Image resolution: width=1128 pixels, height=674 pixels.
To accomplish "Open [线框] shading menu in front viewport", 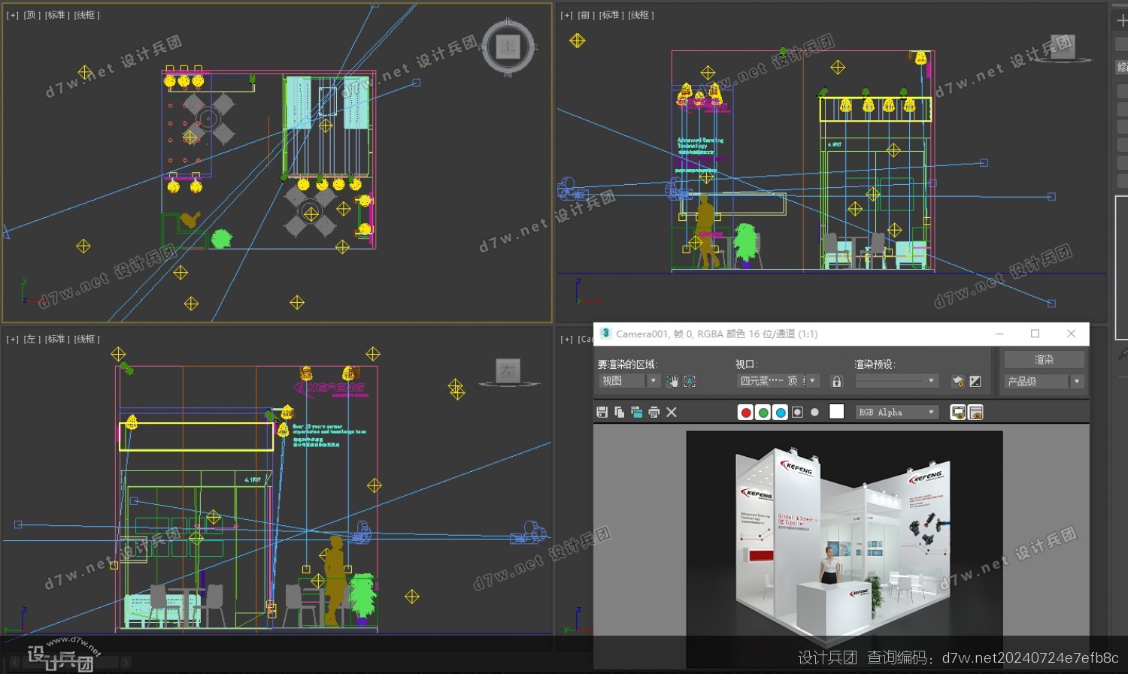I will [641, 15].
